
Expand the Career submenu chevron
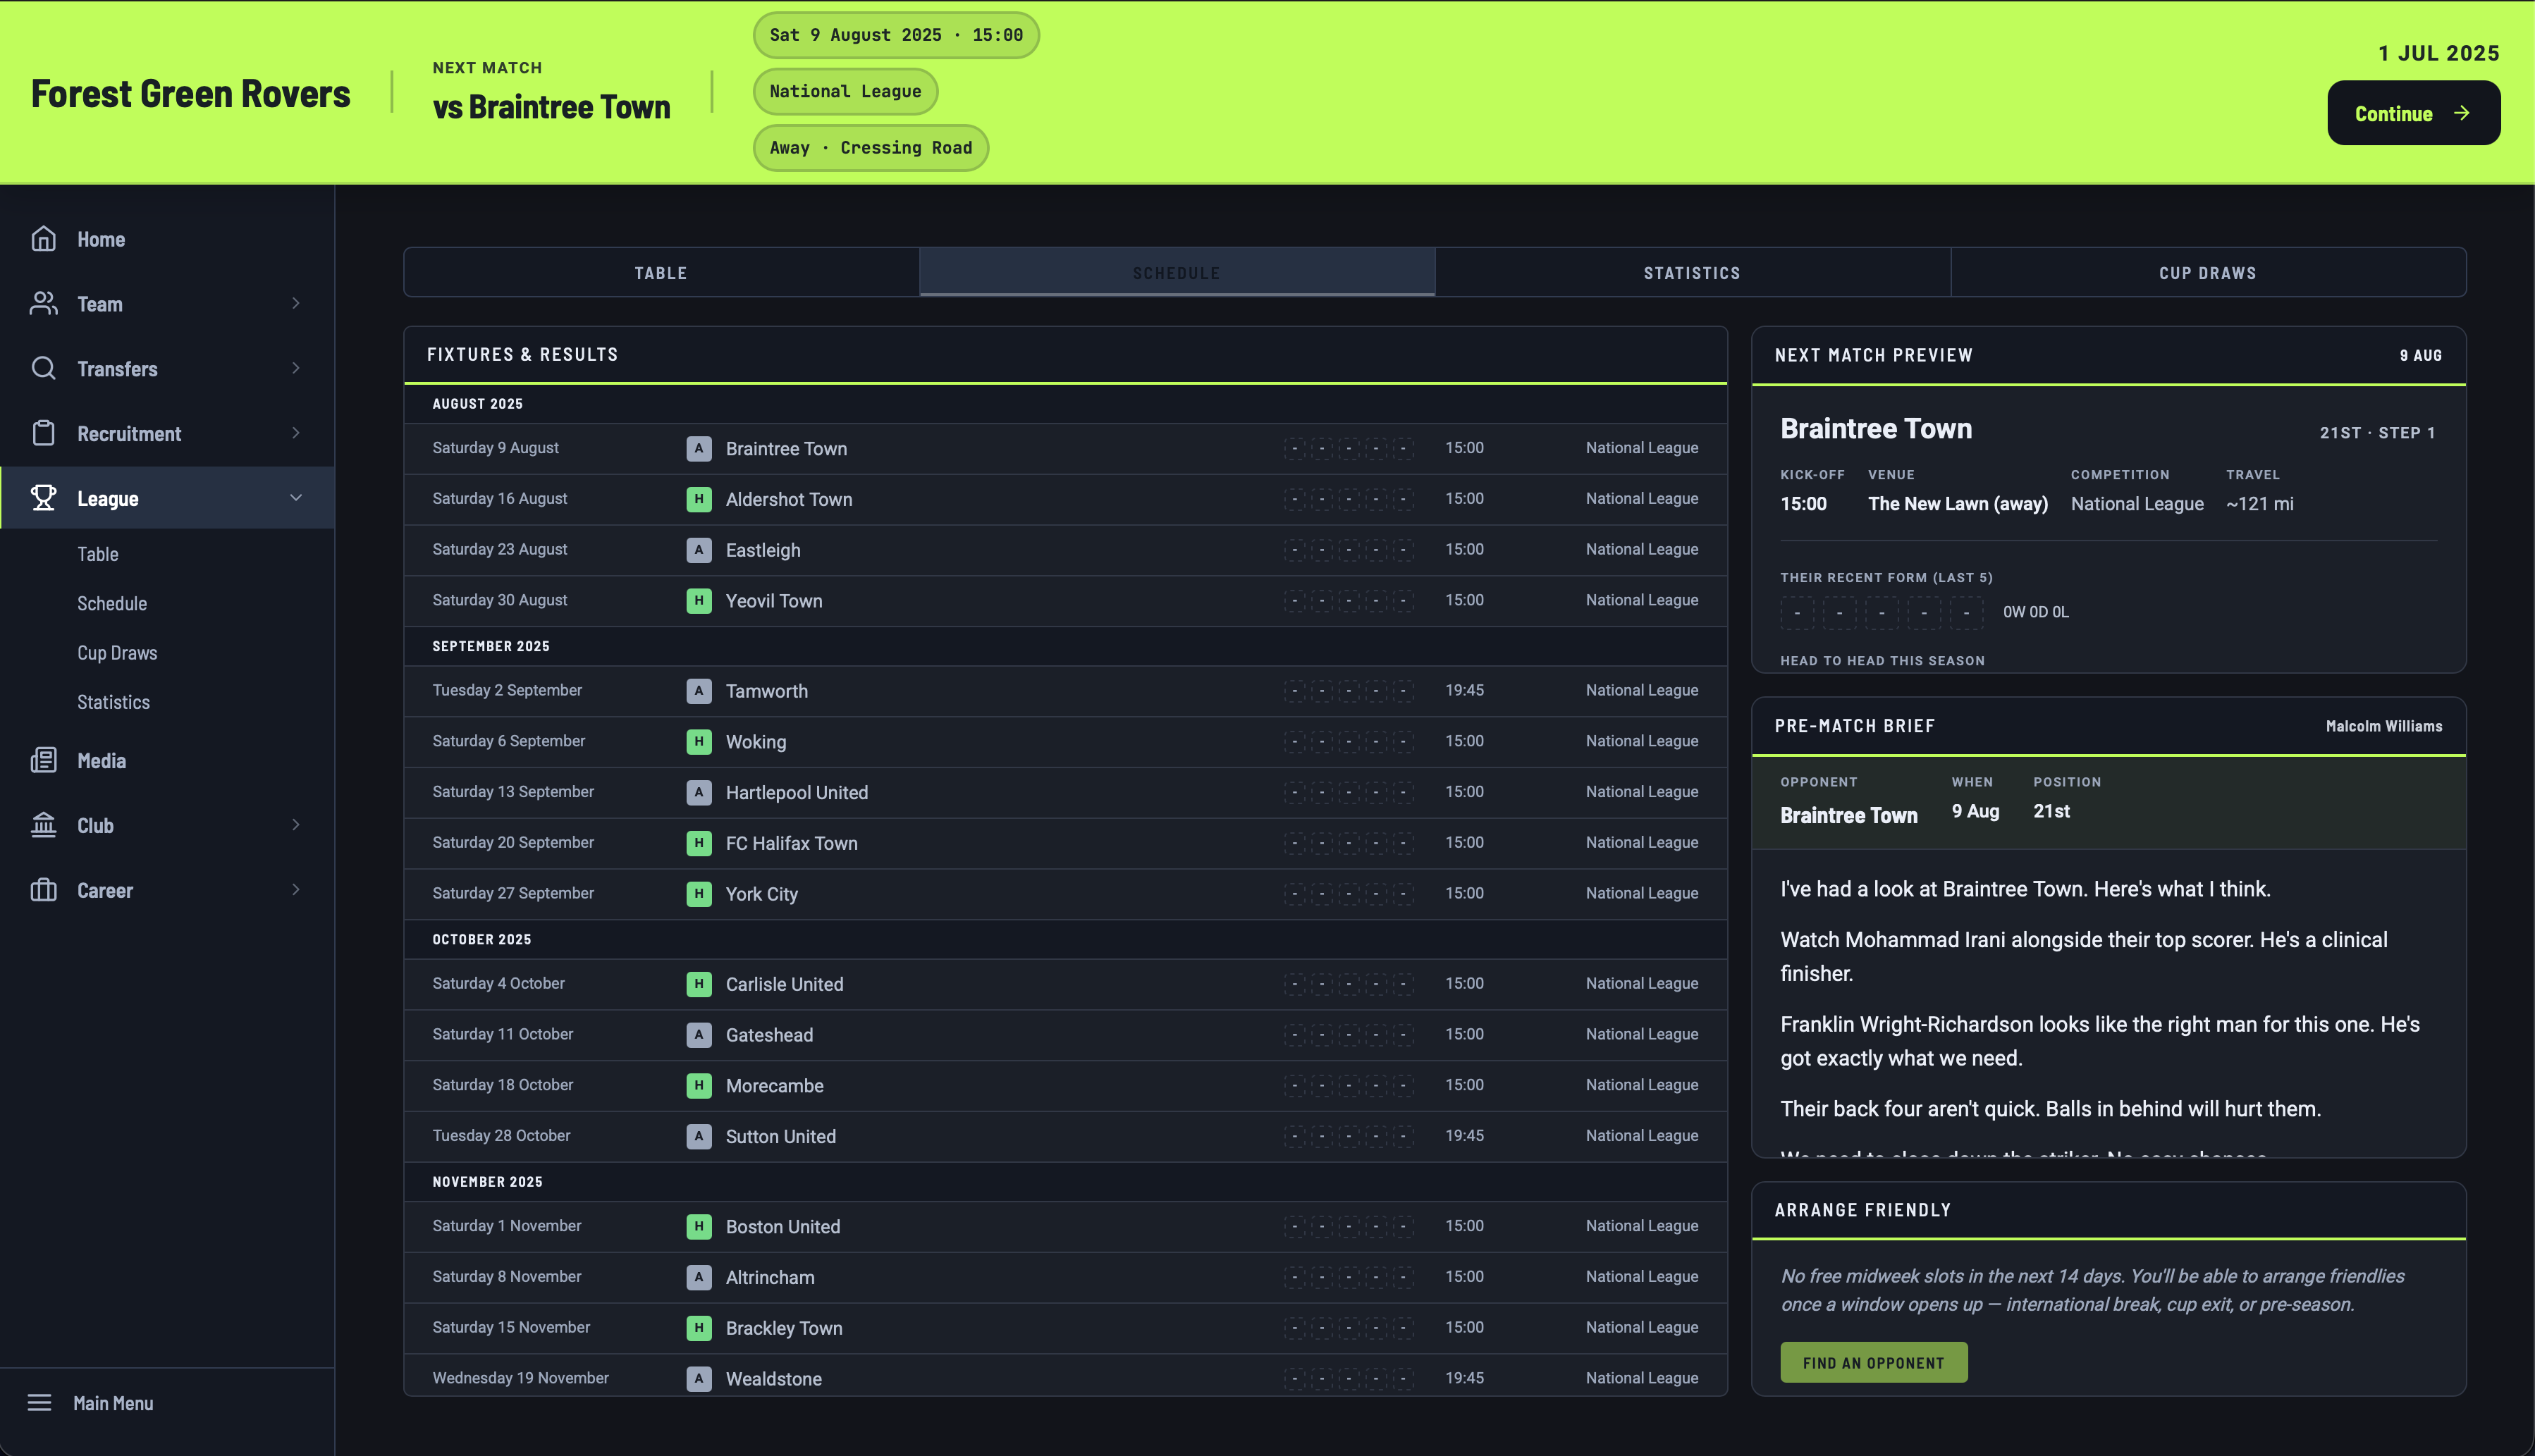296,890
